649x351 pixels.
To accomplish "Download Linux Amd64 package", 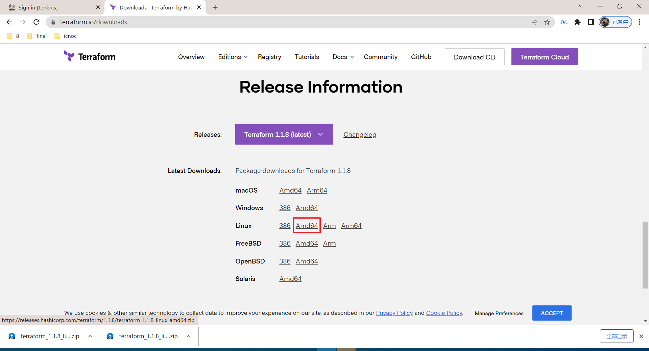I will (x=307, y=226).
